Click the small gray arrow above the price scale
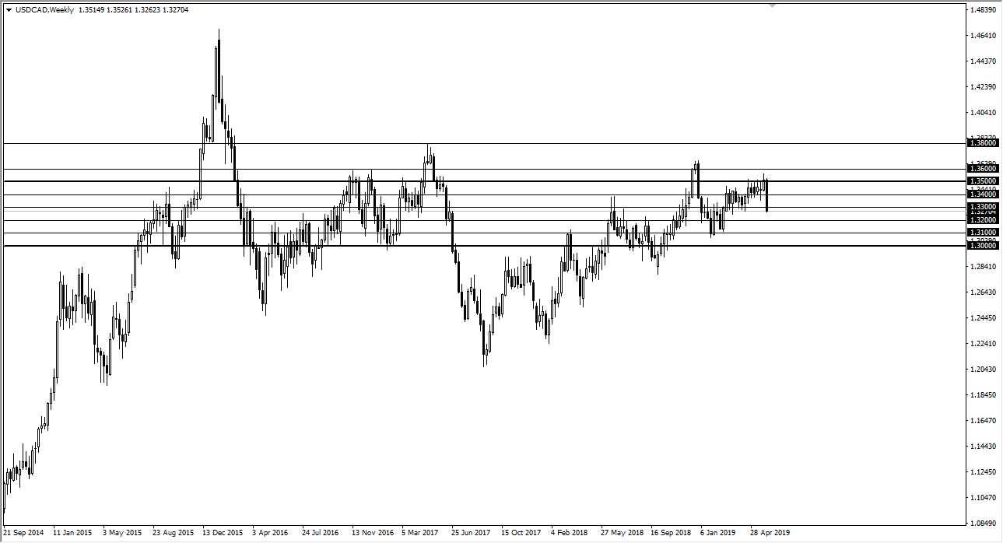Screen dimensions: 1003x543 point(773,5)
